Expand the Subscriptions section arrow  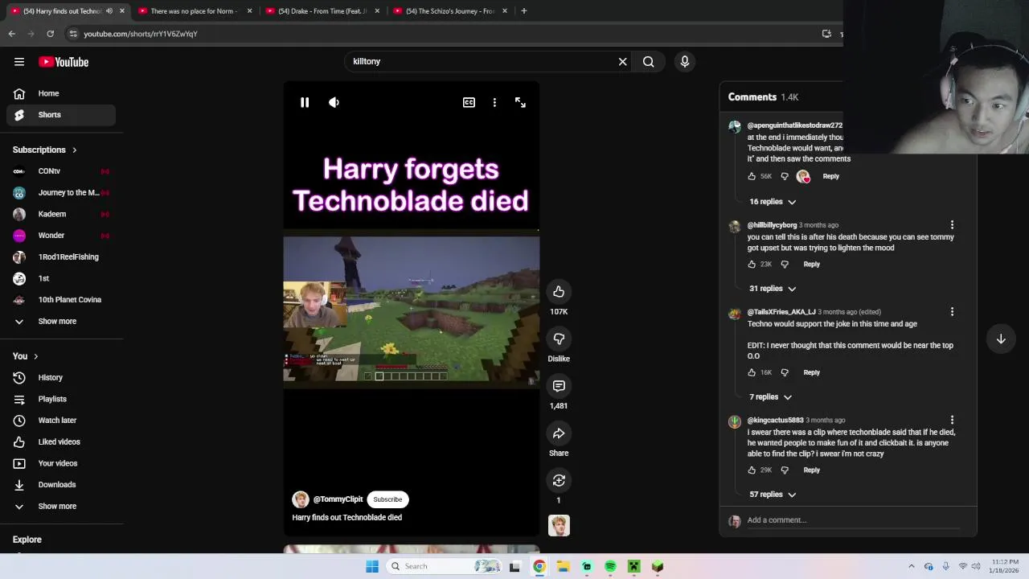pos(74,150)
